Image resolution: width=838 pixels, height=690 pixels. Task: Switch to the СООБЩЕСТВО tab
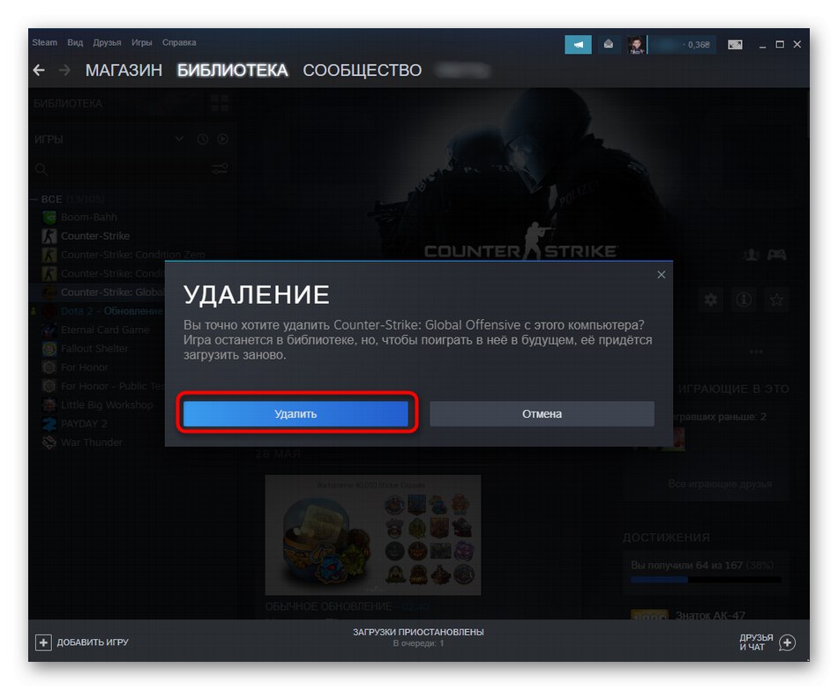coord(363,70)
